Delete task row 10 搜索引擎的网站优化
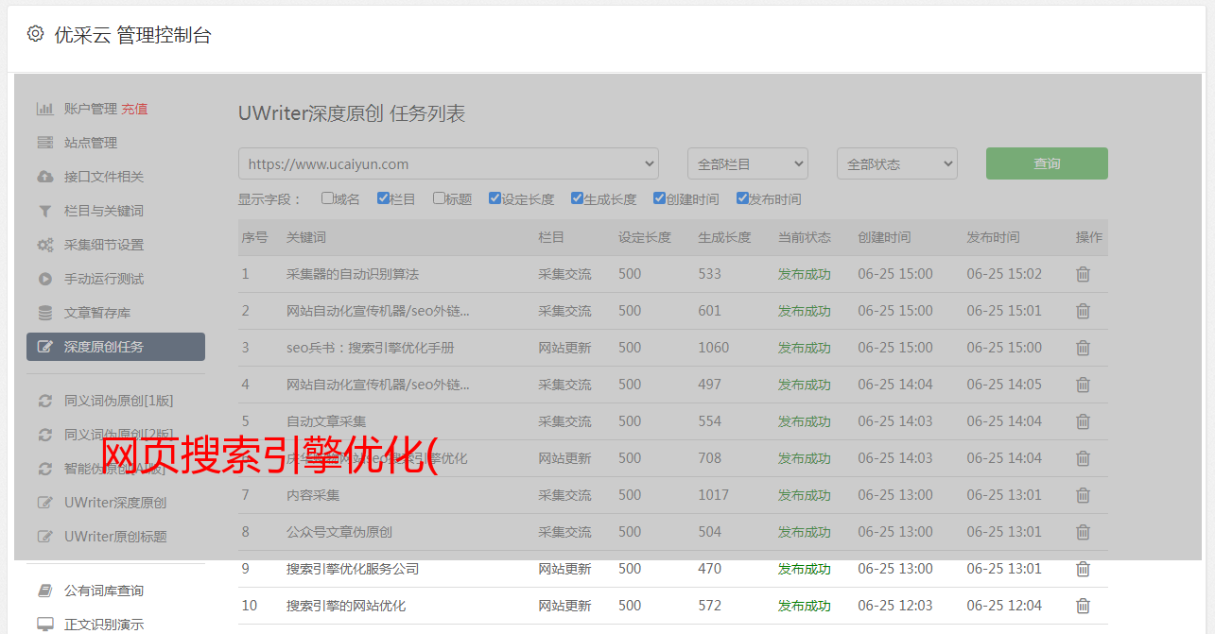Image resolution: width=1215 pixels, height=634 pixels. tap(1084, 606)
